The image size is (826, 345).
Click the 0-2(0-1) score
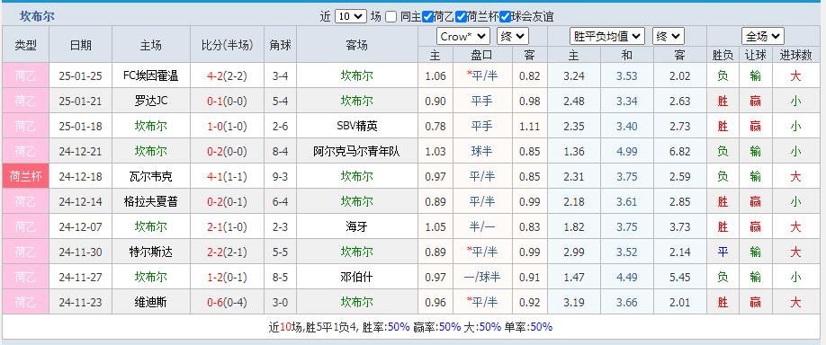pos(227,202)
